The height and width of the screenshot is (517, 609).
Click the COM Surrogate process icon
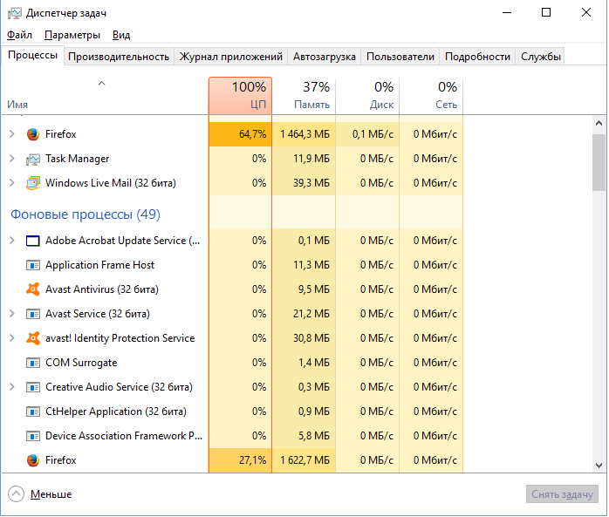click(33, 363)
